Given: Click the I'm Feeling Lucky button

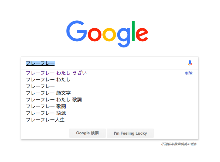Looking at the screenshot, I should tap(130, 133).
